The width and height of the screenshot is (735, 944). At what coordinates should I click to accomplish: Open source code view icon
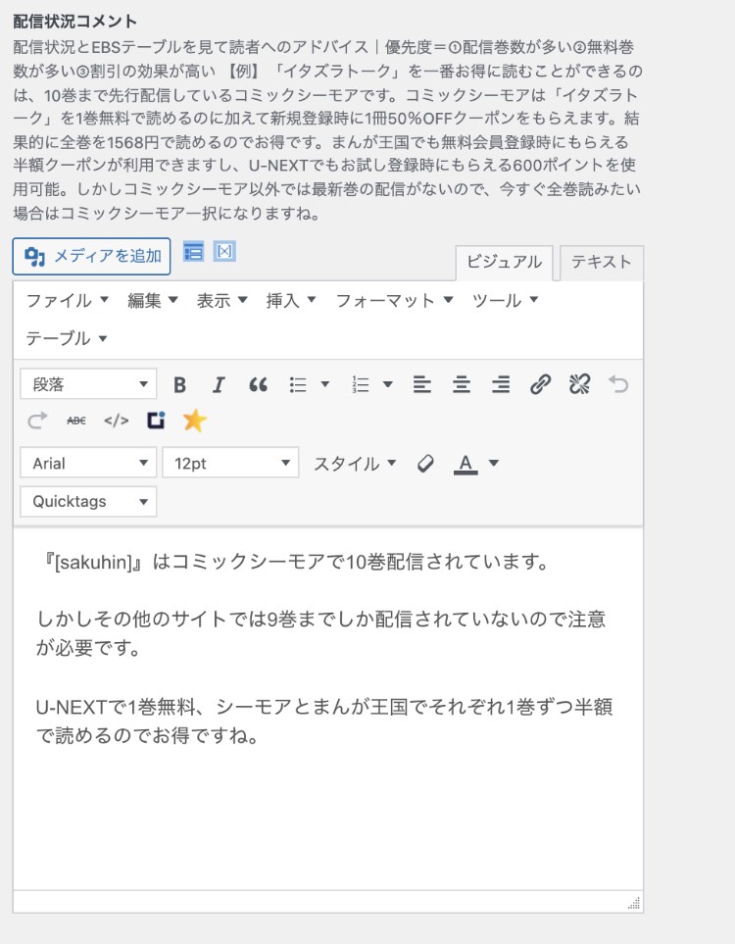(116, 421)
